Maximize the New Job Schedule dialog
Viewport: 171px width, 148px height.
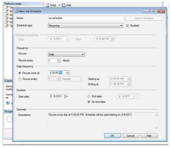[x=154, y=11]
